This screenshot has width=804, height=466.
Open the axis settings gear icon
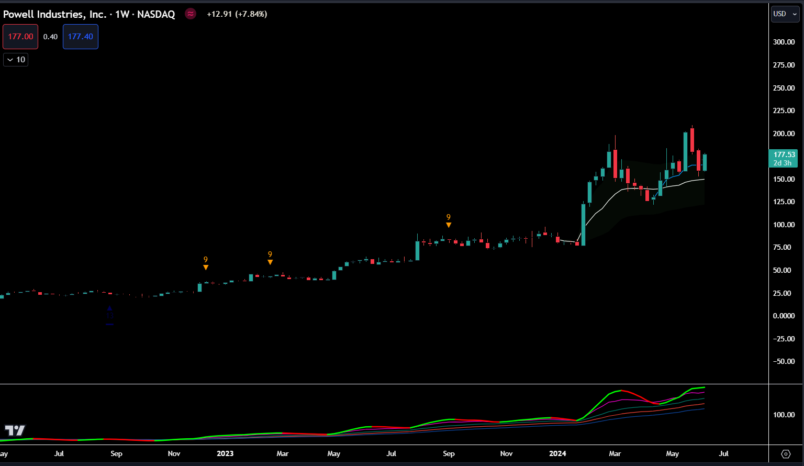click(x=786, y=454)
